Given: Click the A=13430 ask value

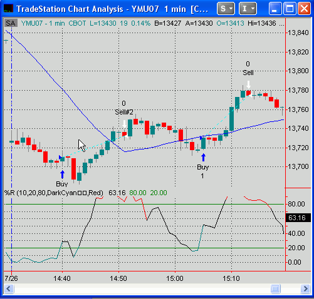Looking at the screenshot, I should (199, 23).
